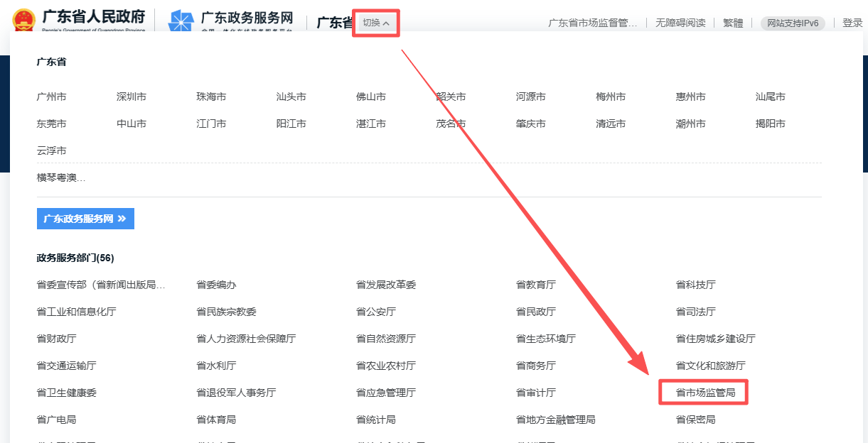Open the 省公安厅 department link

click(375, 311)
